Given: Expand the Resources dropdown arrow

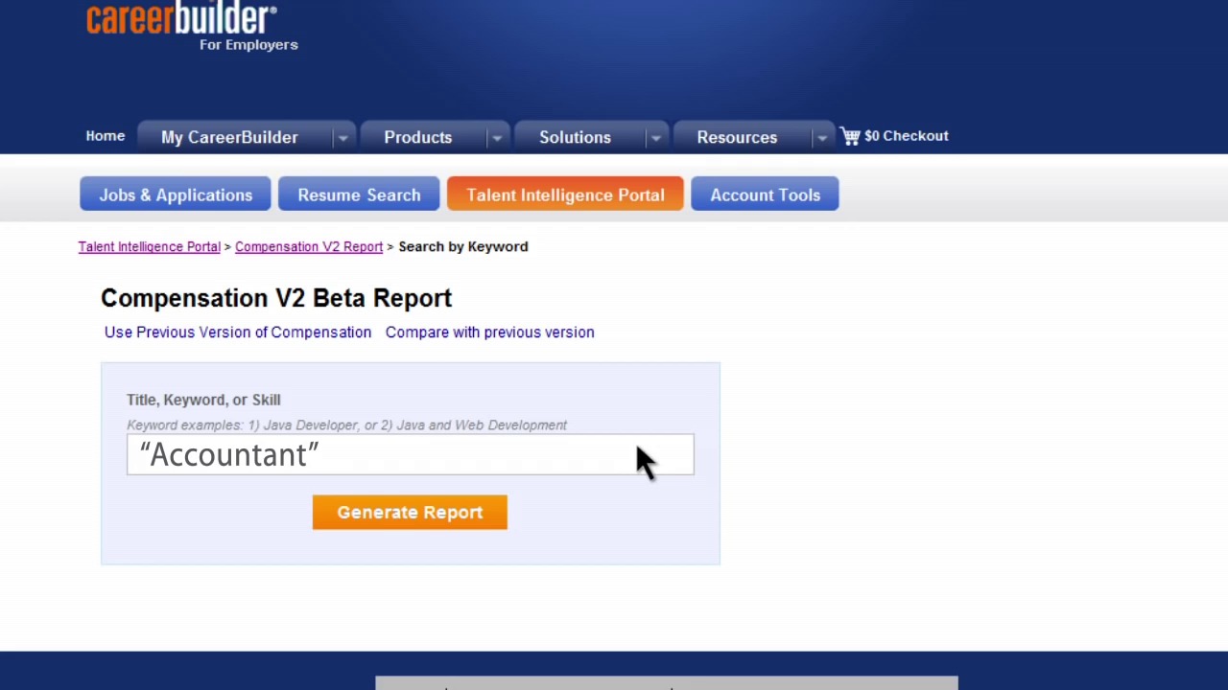Looking at the screenshot, I should 822,137.
